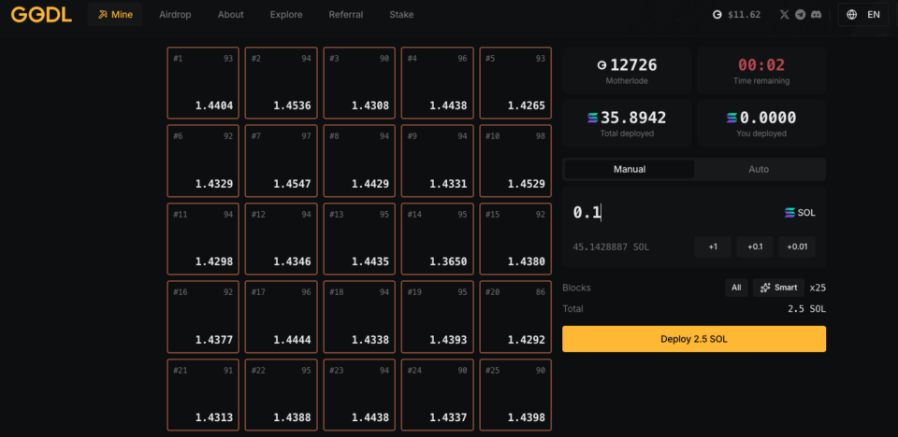Enable Smart block selection
This screenshot has width=898, height=437.
click(x=778, y=288)
